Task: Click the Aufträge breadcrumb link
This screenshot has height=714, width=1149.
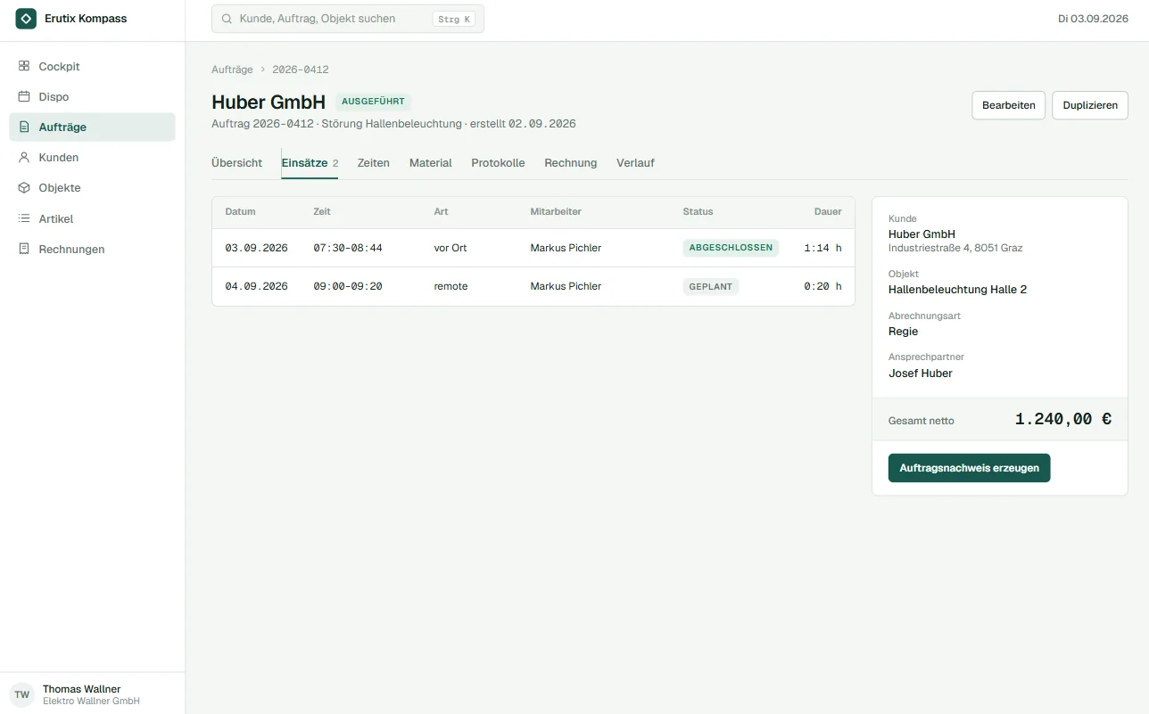Action: pyautogui.click(x=232, y=70)
